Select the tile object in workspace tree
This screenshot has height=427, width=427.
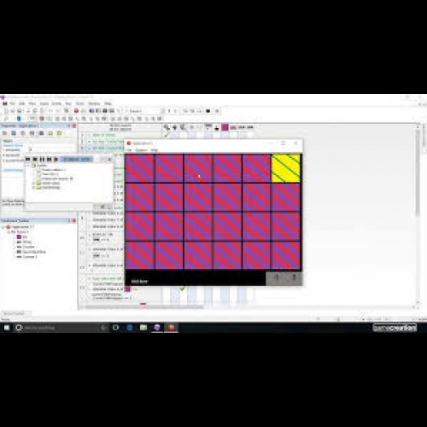pos(22,237)
